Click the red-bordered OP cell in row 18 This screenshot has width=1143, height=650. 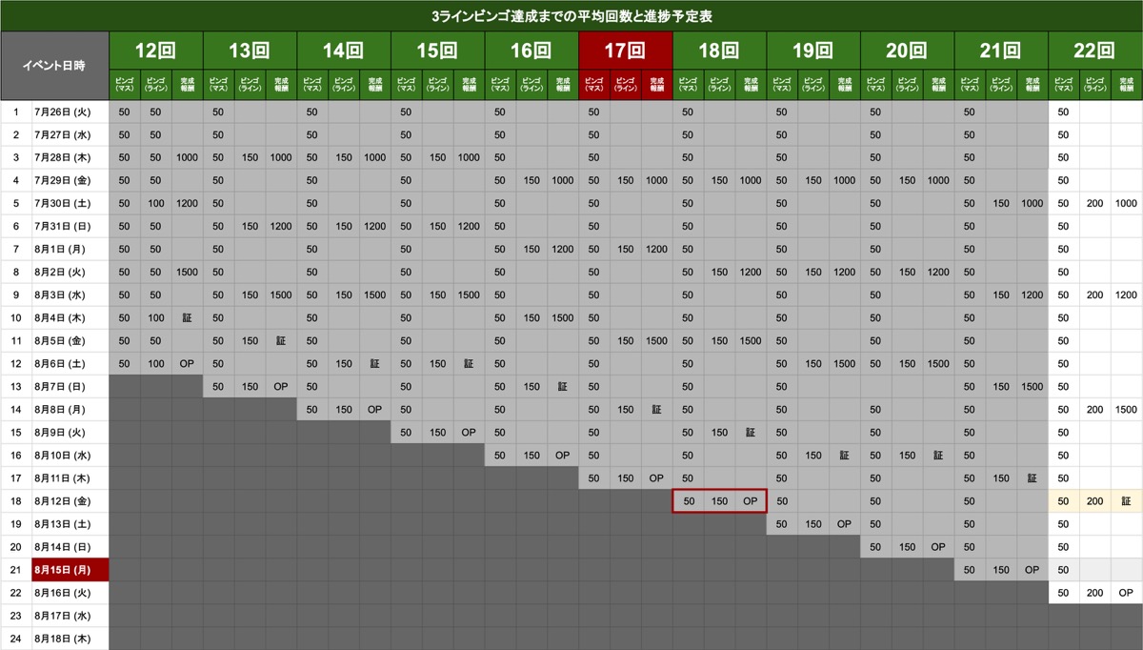tap(751, 501)
